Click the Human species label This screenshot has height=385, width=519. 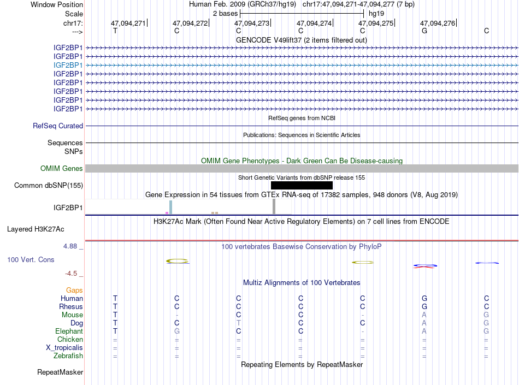pyautogui.click(x=72, y=298)
